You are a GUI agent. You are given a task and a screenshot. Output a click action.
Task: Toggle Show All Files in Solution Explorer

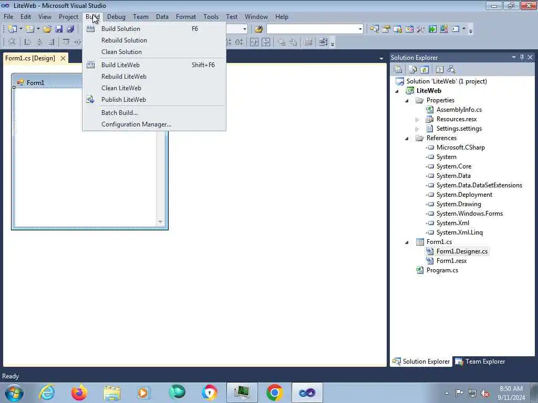(x=413, y=70)
